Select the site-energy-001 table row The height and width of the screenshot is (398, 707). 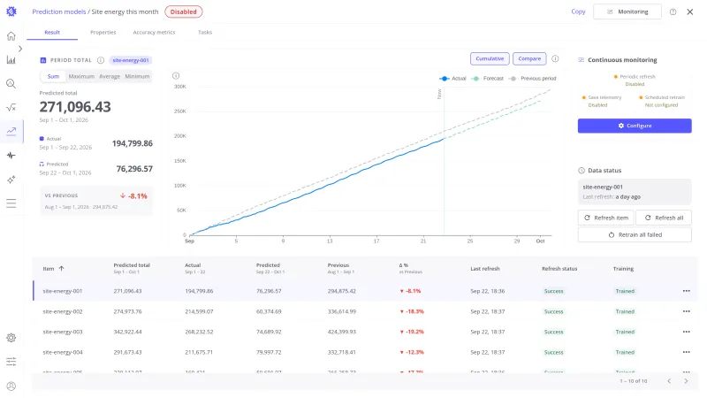365,291
